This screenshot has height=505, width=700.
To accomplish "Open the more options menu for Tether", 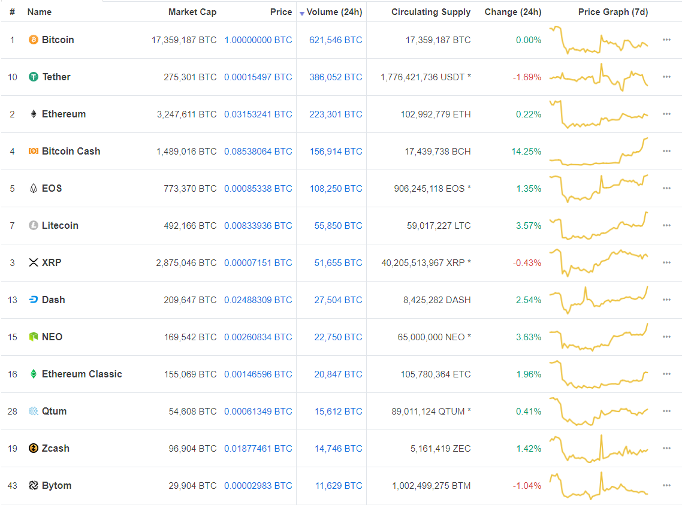I will 666,77.
